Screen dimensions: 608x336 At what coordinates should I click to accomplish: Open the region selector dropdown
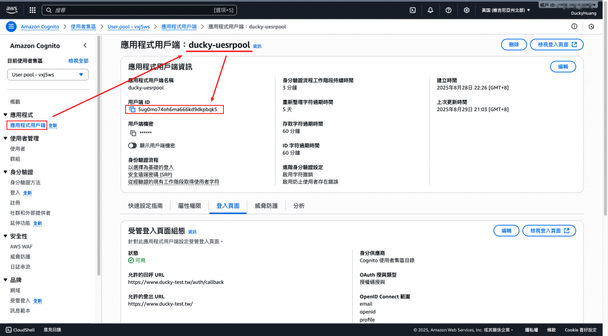tap(506, 10)
